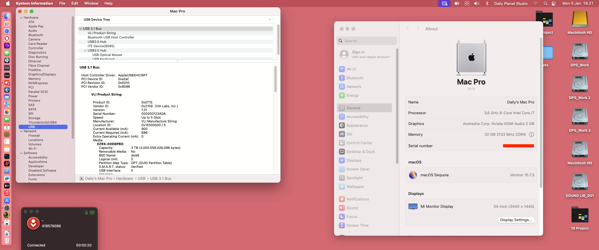Select Thunderbolt/USB4 in the Hardware list
This screenshot has height=250, width=599.
[x=42, y=122]
